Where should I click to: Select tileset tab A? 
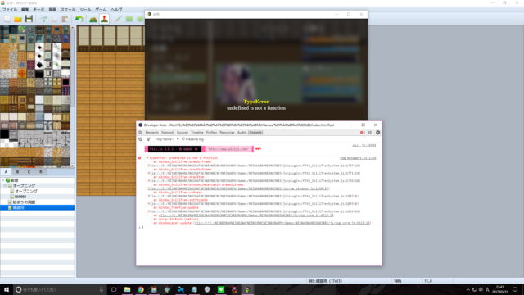(x=6, y=172)
